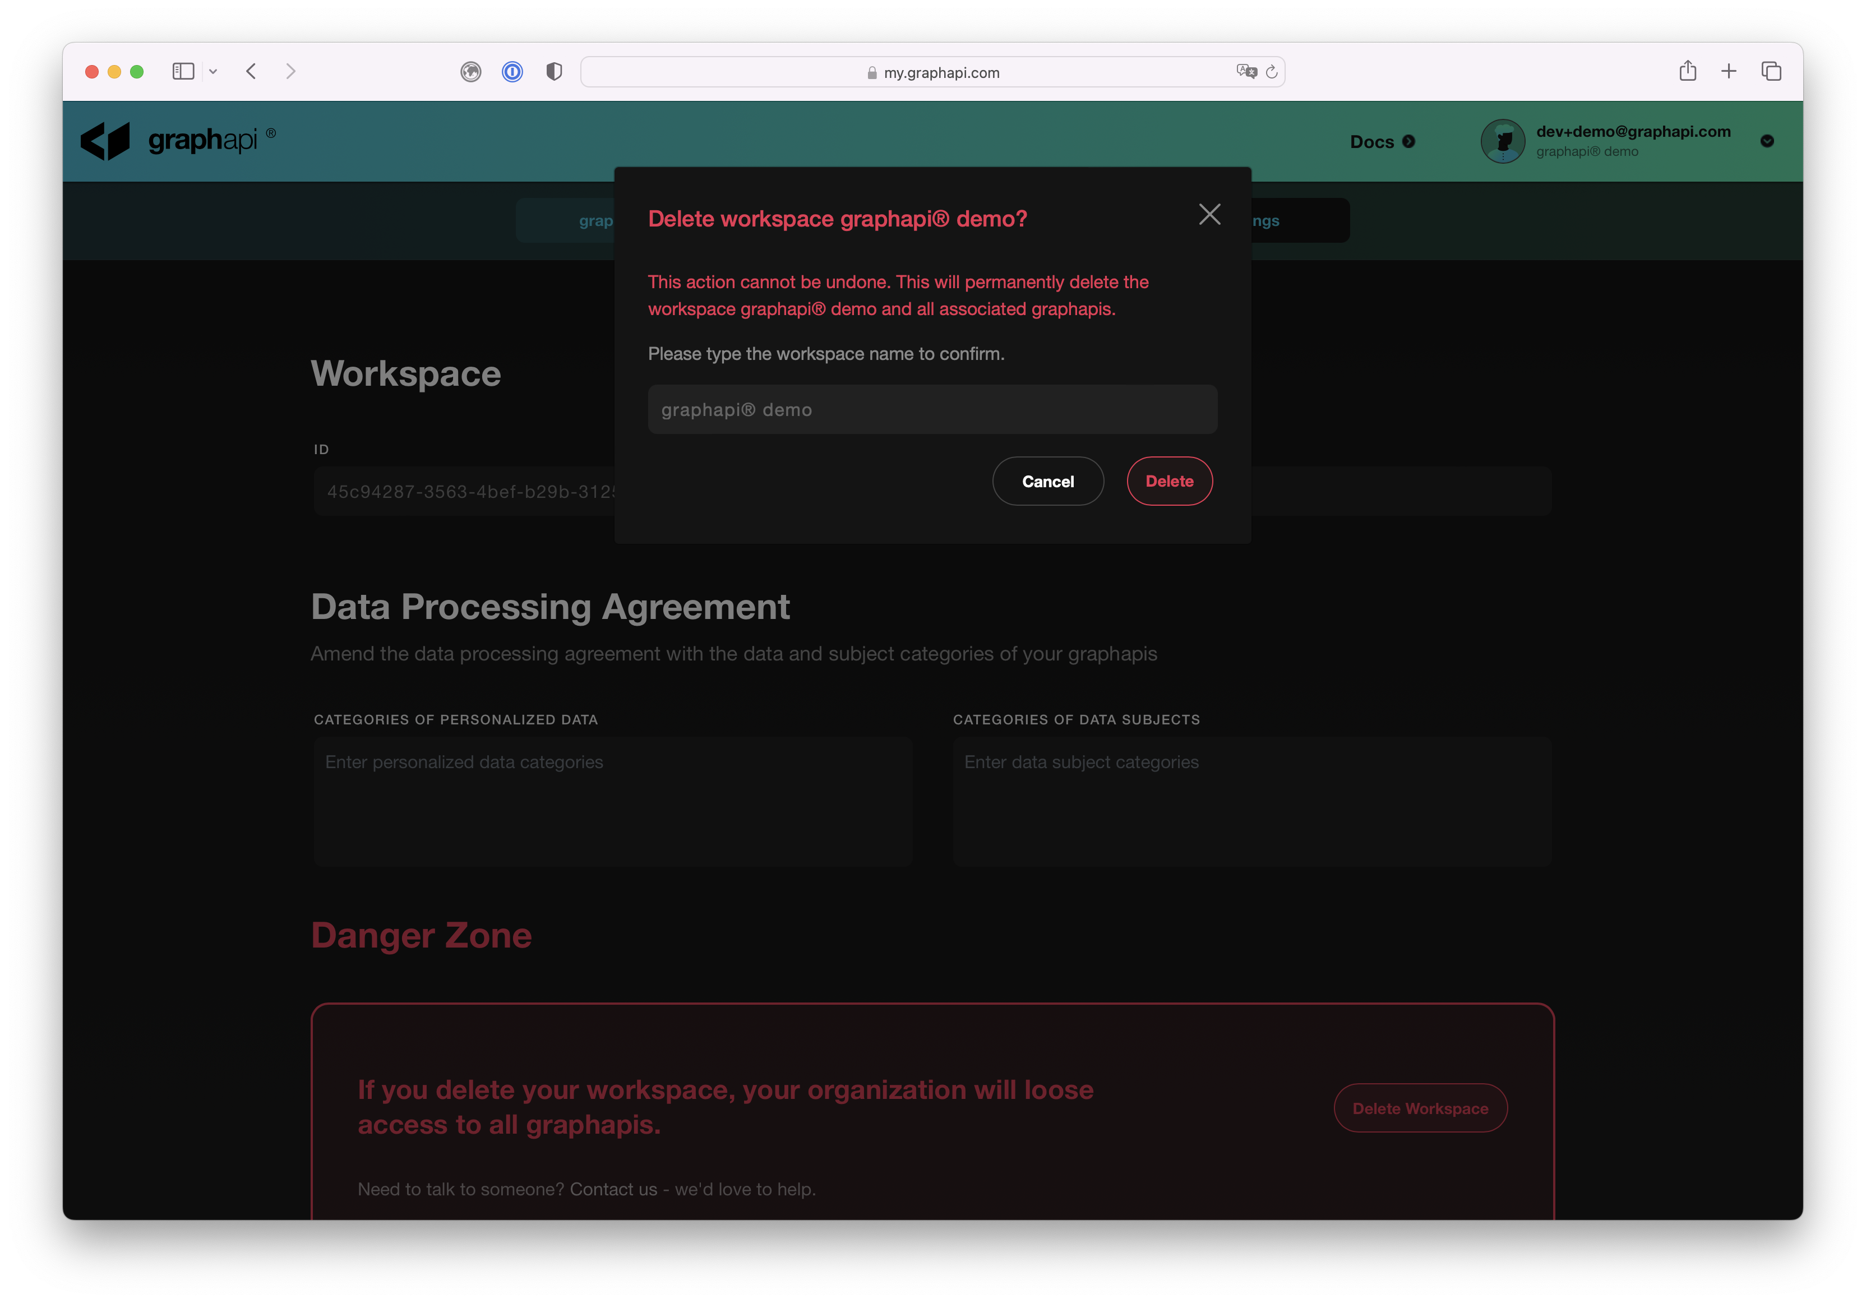The image size is (1866, 1303).
Task: Click the user avatar image
Action: pos(1502,141)
